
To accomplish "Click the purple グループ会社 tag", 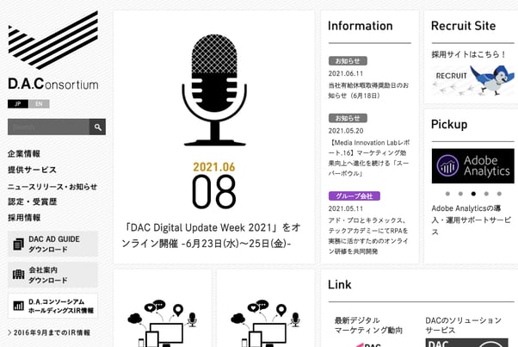I will click(x=355, y=195).
